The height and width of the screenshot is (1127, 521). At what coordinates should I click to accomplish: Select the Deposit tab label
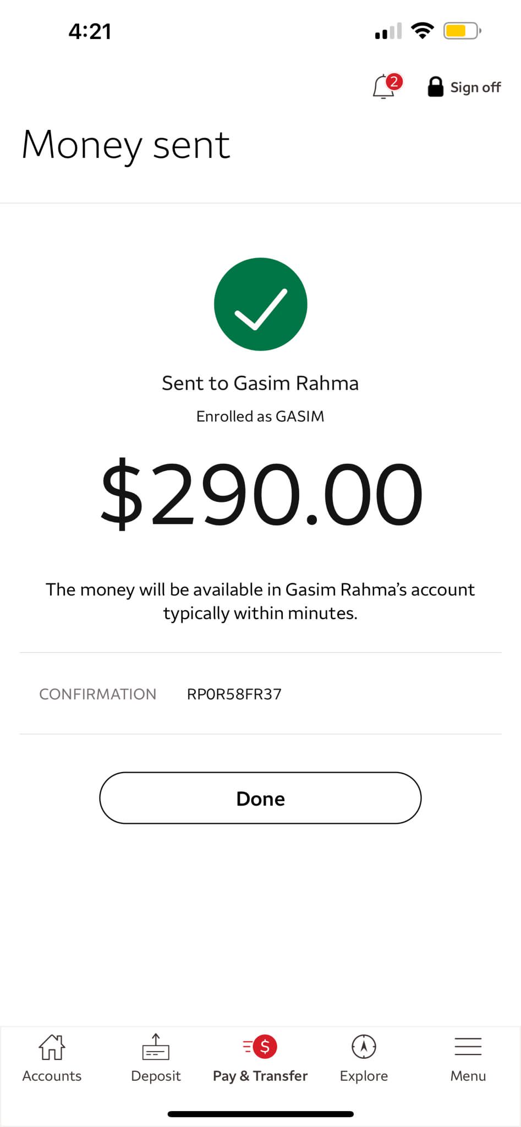tap(156, 1076)
